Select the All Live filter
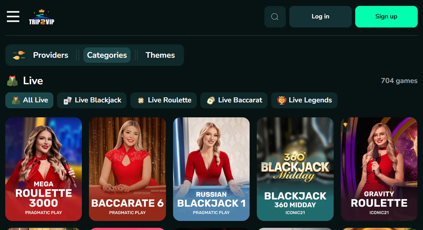This screenshot has height=230, width=423. click(x=29, y=100)
